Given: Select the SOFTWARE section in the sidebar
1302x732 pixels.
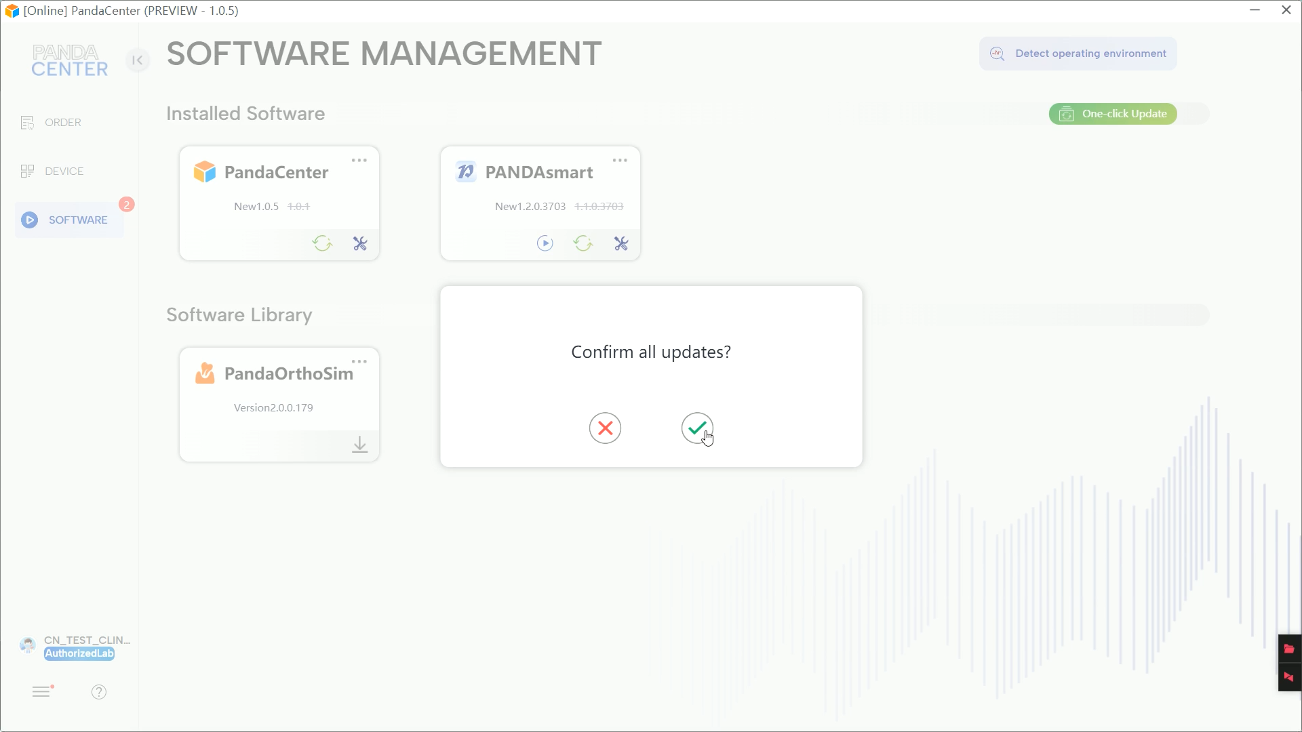Looking at the screenshot, I should 69,220.
